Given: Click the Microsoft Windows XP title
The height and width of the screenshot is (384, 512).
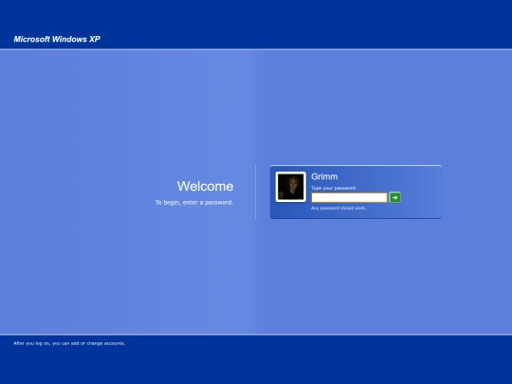Looking at the screenshot, I should pos(57,39).
